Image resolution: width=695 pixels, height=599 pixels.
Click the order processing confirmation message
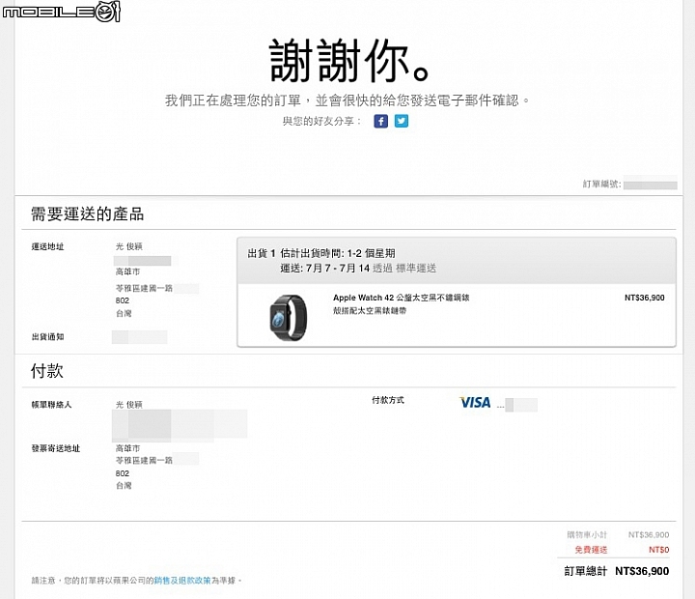347,100
